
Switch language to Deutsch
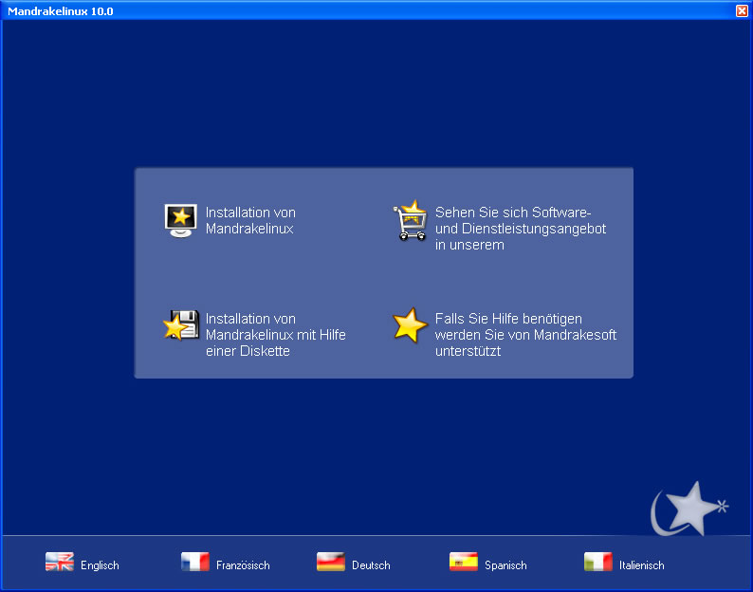pyautogui.click(x=371, y=565)
